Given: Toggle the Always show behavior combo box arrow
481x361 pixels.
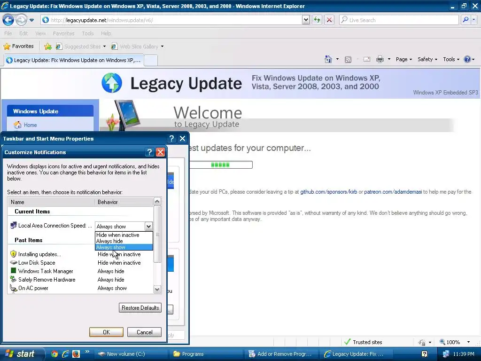Looking at the screenshot, I should click(148, 227).
